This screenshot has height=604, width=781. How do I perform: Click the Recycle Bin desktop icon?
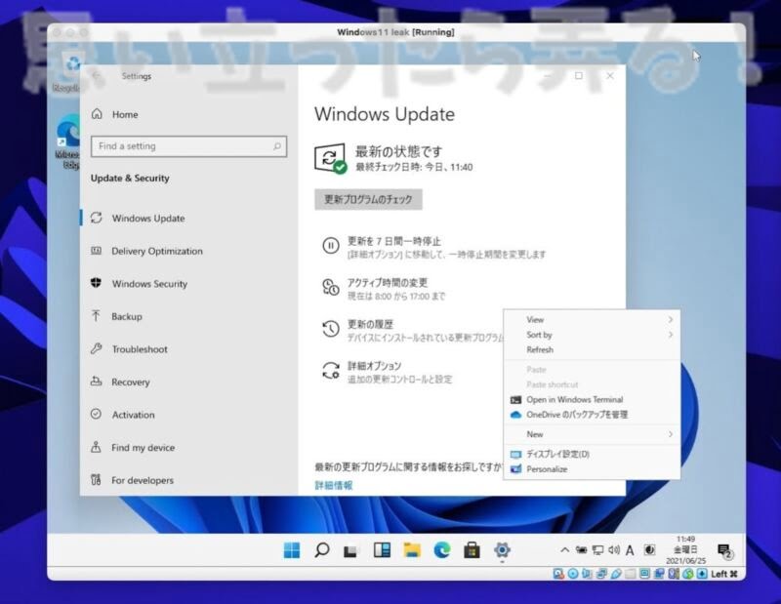click(x=68, y=73)
